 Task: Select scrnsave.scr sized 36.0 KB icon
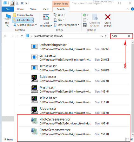click(x=35, y=68)
